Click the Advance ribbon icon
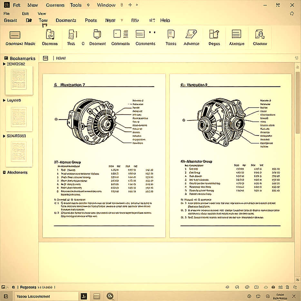This screenshot has height=301, width=301. (x=191, y=34)
